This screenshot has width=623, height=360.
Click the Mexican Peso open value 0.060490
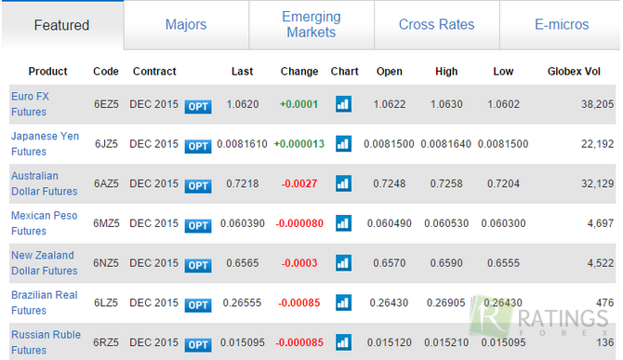tap(390, 223)
